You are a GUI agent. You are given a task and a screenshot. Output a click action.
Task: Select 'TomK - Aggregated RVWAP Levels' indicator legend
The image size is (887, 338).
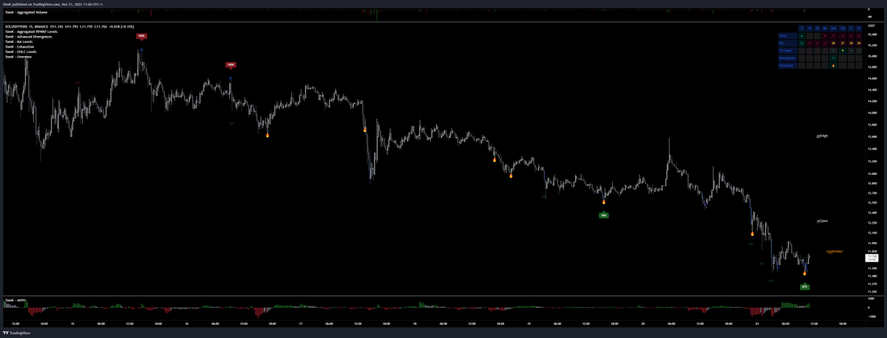pos(31,32)
